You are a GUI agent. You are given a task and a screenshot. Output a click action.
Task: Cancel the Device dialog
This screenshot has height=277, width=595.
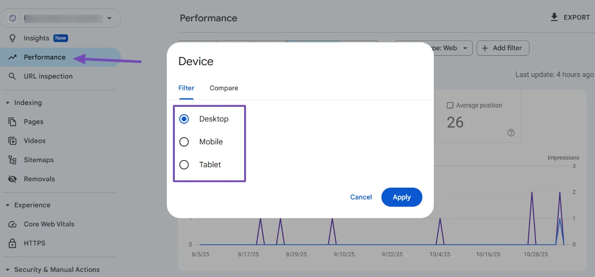click(361, 197)
